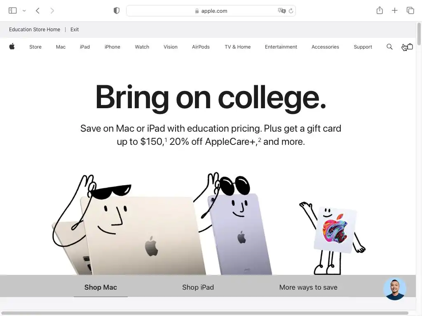Image resolution: width=422 pixels, height=316 pixels.
Task: Follow the Education Store Home link
Action: click(x=35, y=30)
